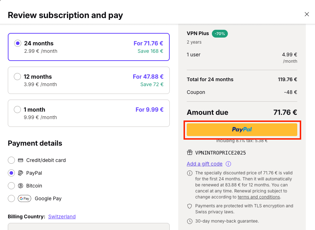Open the terms and conditions link
This screenshot has height=230, width=315.
click(259, 197)
